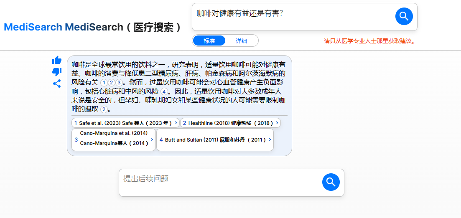Click inline citation number 4 in answer
Viewport: 461px width, 218px height.
(164, 91)
